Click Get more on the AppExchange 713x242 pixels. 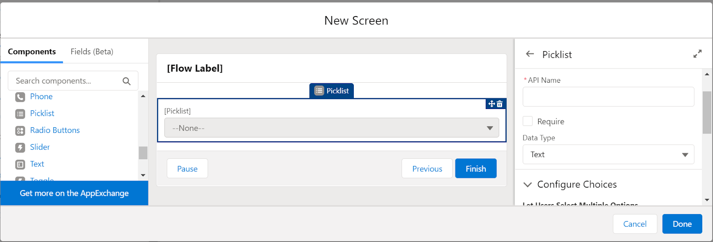point(74,193)
